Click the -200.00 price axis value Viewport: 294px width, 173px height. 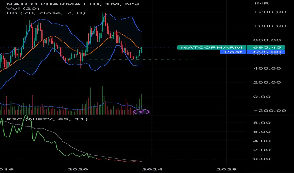click(270, 111)
